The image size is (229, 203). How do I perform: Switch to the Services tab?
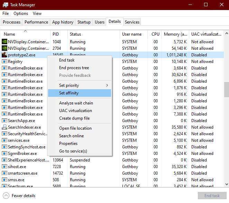point(132,22)
